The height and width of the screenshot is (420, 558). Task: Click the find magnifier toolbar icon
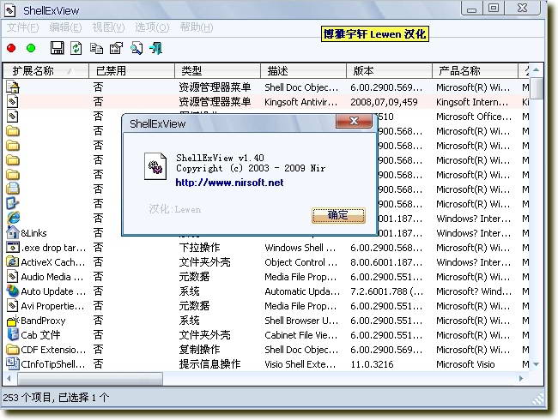[136, 48]
